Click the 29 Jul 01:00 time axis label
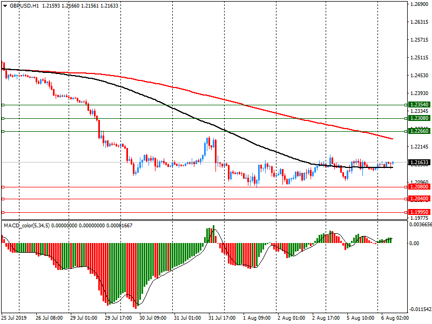Image resolution: width=432 pixels, height=324 pixels. pos(84,318)
